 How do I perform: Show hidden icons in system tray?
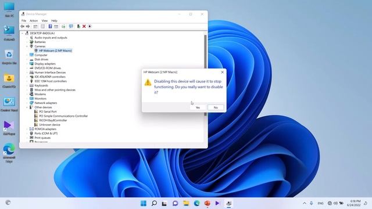click(305, 203)
